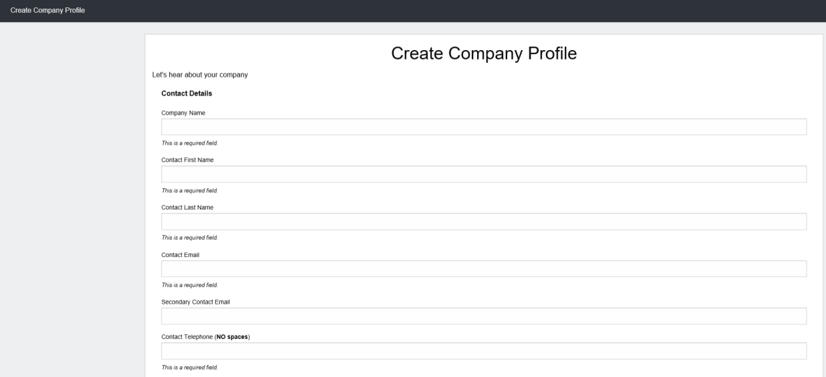Click required field note under Contact Telephone

[x=190, y=368]
